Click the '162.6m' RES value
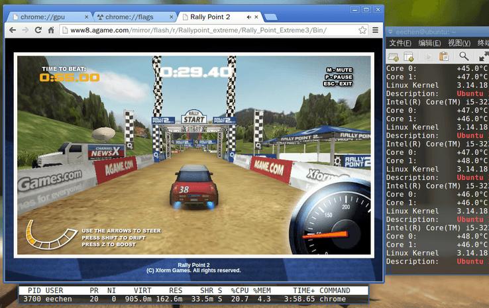 169,299
